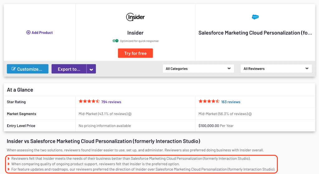
Task: Click the Optimized for quick response text
Action: pos(139,41)
